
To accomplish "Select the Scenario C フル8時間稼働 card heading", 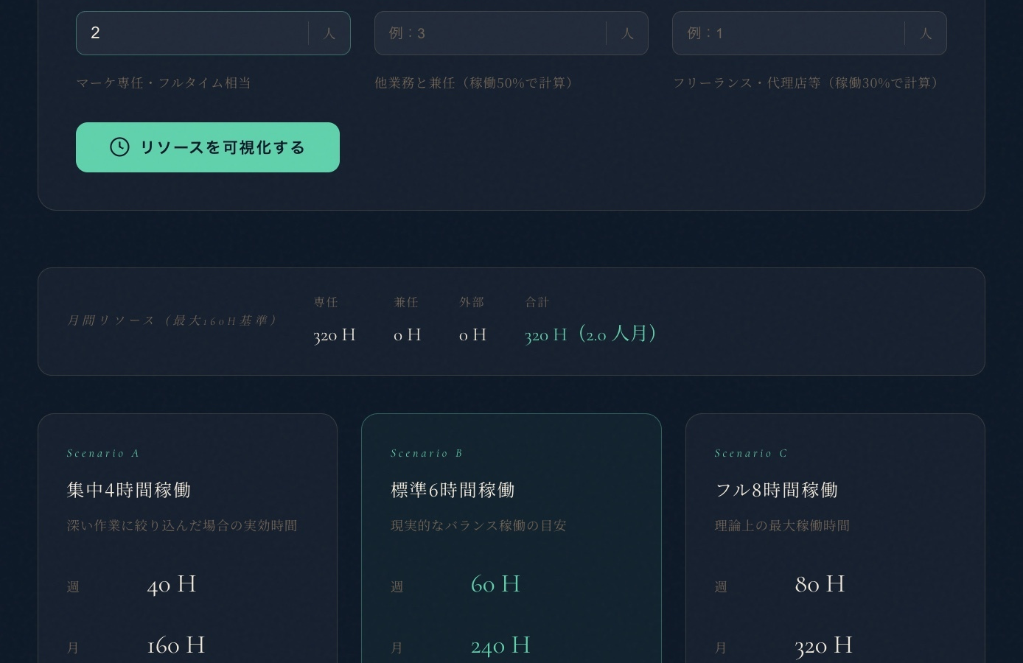I will click(776, 490).
